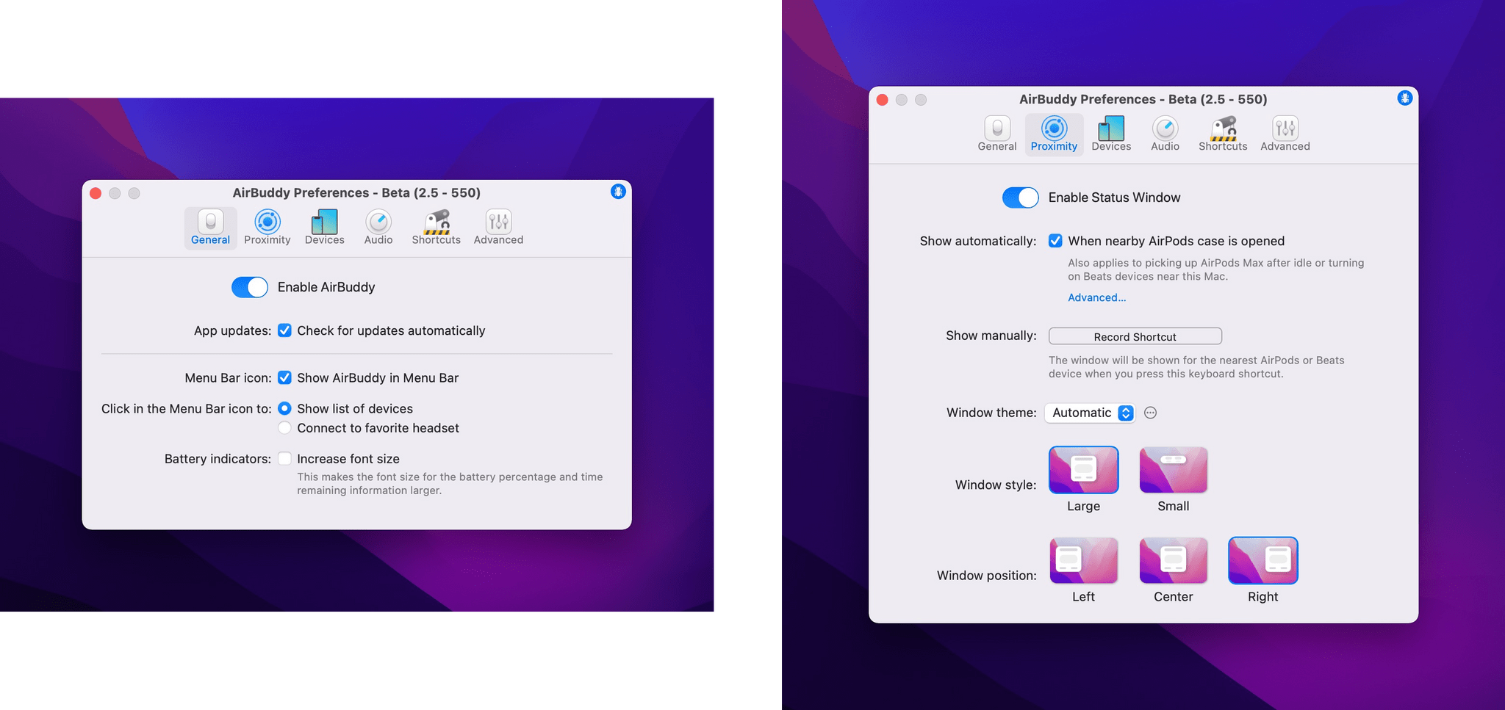
Task: Open Proximity tab icon in left window
Action: (x=267, y=222)
